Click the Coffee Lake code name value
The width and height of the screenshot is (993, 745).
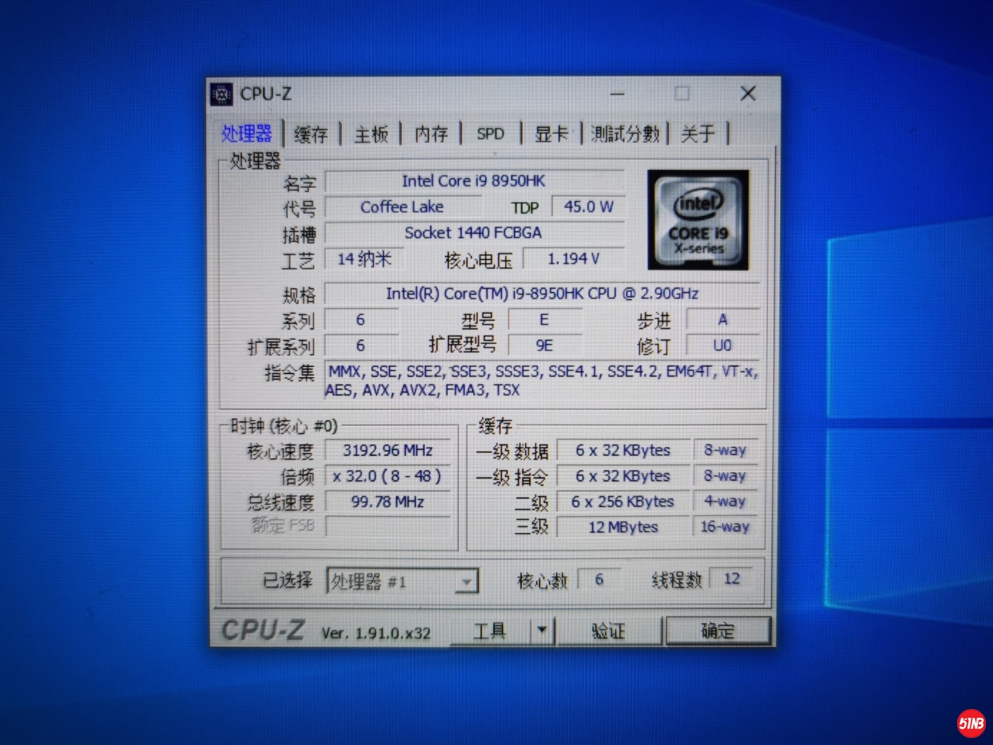pos(402,207)
